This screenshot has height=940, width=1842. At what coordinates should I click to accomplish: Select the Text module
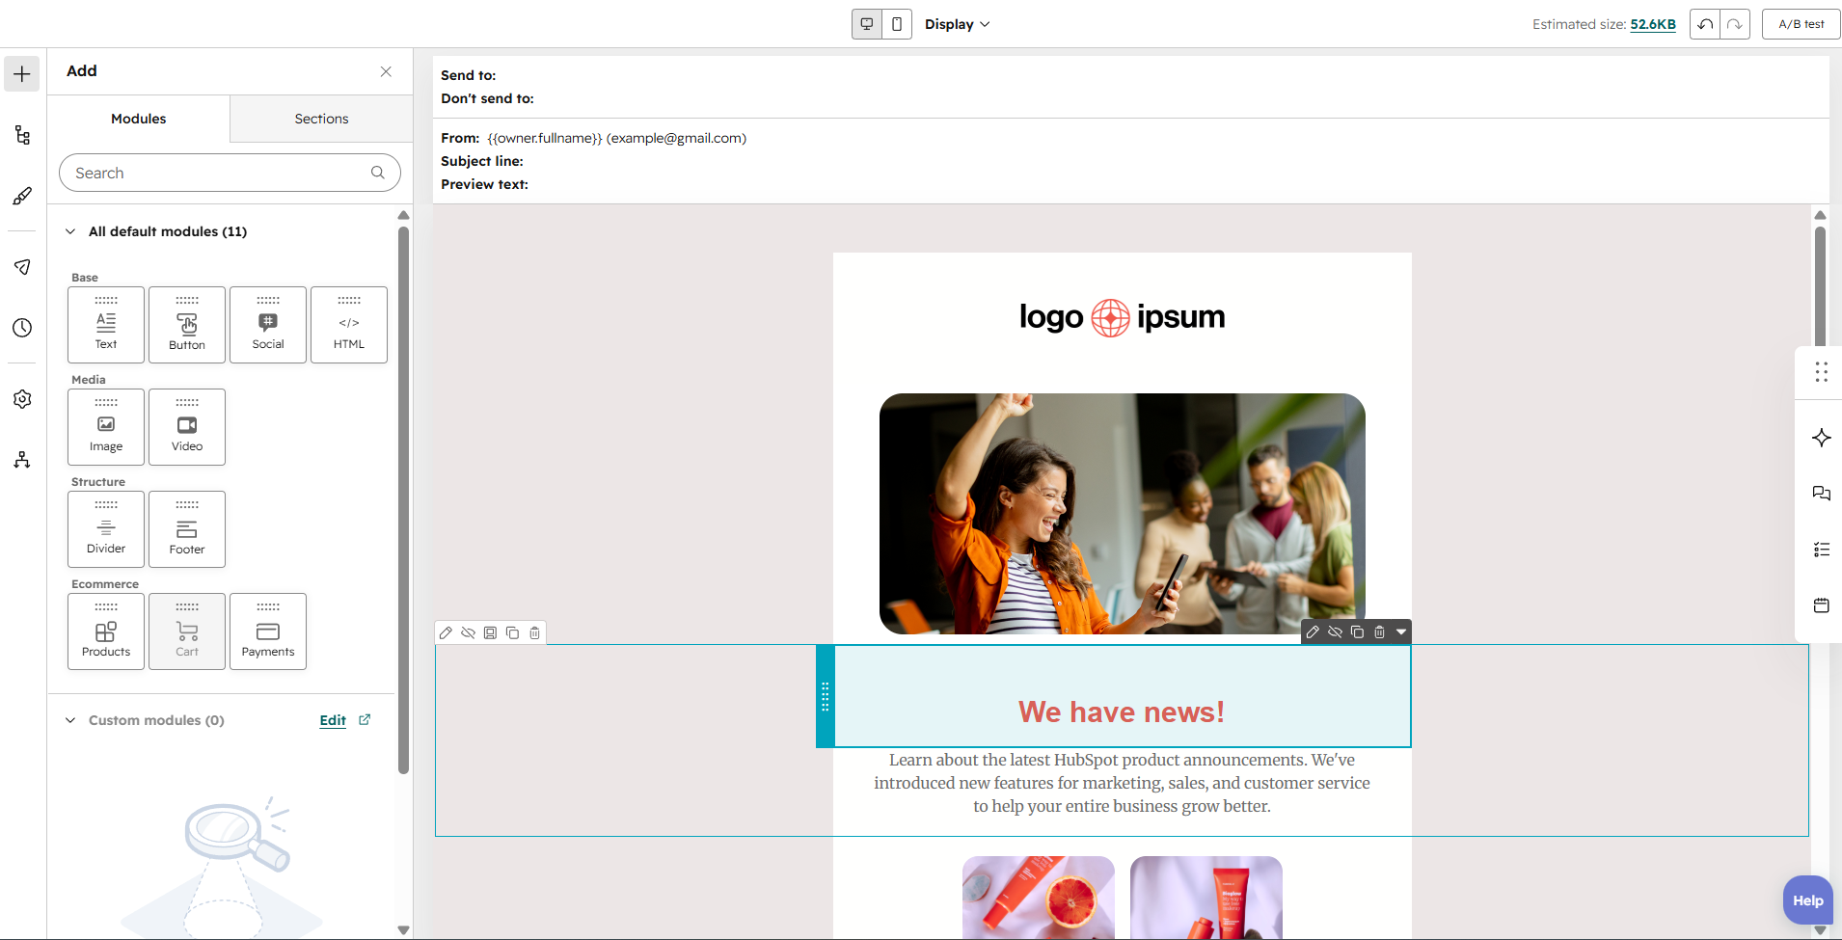coord(106,325)
